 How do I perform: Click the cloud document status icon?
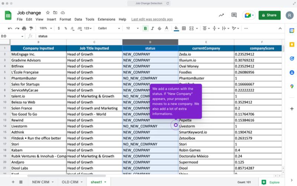click(x=63, y=13)
